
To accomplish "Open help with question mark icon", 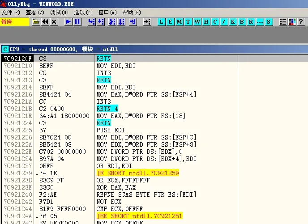I will click(x=301, y=22).
